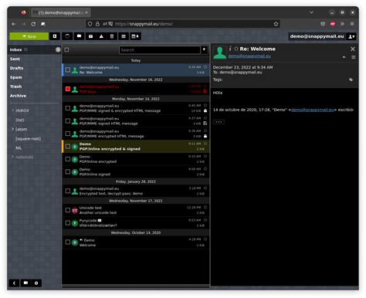Check PGP/Inline encrypted & signed checkbox
The image size is (366, 298).
(68, 147)
